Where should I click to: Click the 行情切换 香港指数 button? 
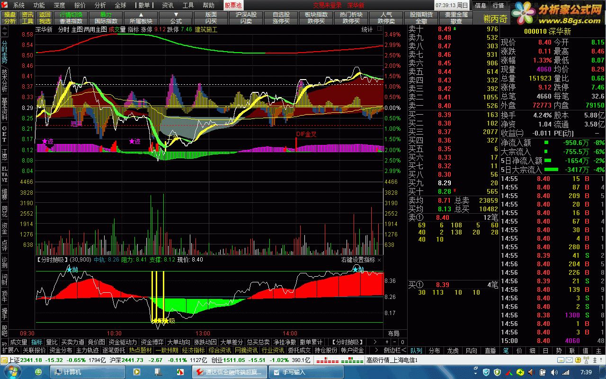point(71,18)
